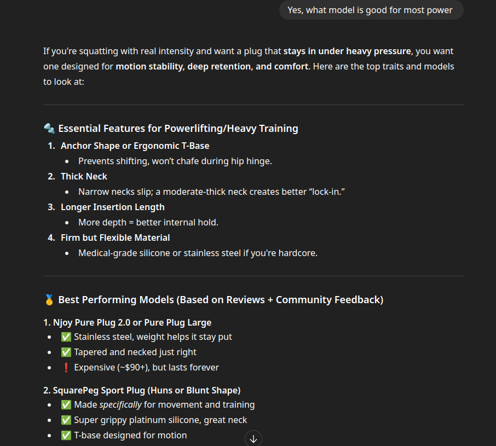Click the Njoy Pure Plug 2.0 title
This screenshot has width=496, height=446.
click(127, 322)
